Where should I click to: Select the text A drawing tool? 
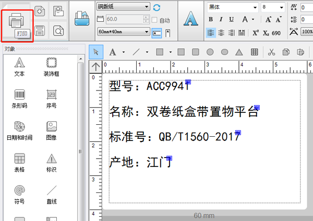click(113, 52)
